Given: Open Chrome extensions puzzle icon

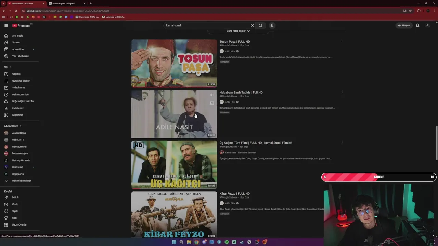Looking at the screenshot, I should (419, 11).
